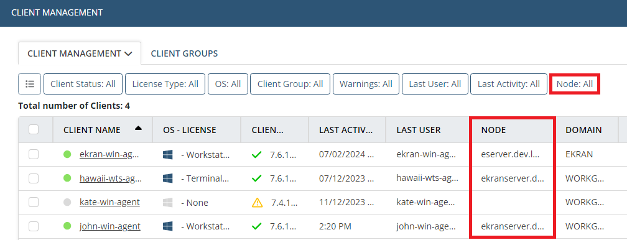Click the list view icon button
627x240 pixels.
tap(30, 84)
